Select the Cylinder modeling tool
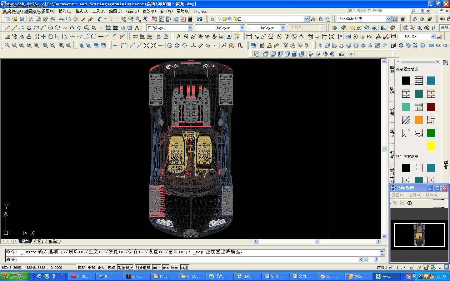This screenshot has height=281, width=450. point(356,45)
